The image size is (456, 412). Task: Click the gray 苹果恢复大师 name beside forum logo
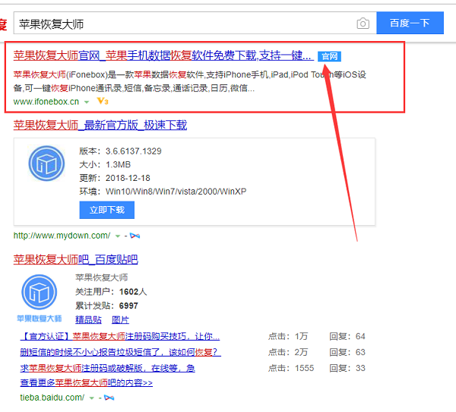(x=102, y=277)
